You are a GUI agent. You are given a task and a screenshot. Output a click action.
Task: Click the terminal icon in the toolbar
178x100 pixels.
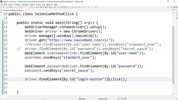(11, 7)
